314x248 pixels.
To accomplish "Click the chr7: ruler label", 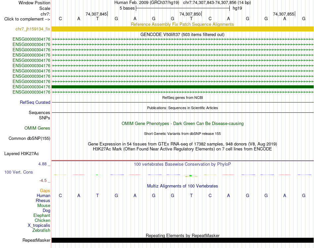I will (x=45, y=14).
